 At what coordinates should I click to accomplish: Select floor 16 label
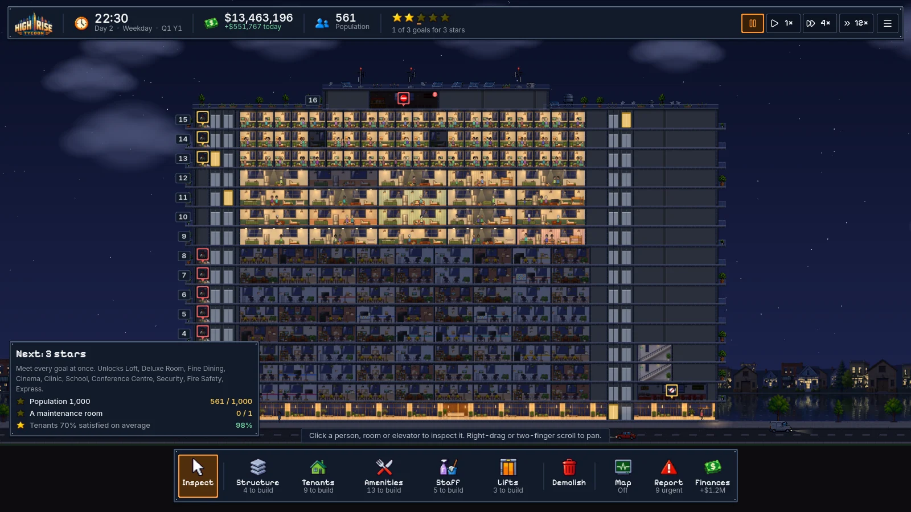(313, 100)
